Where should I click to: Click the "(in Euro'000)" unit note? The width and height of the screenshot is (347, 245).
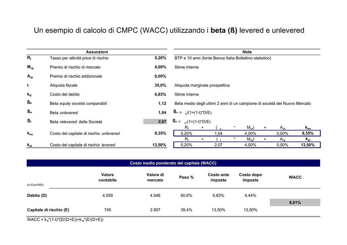[35, 185]
